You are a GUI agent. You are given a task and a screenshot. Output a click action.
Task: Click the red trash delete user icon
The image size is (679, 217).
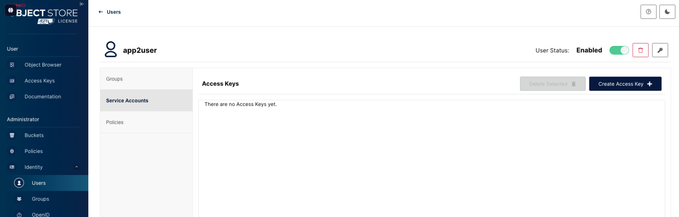point(640,50)
